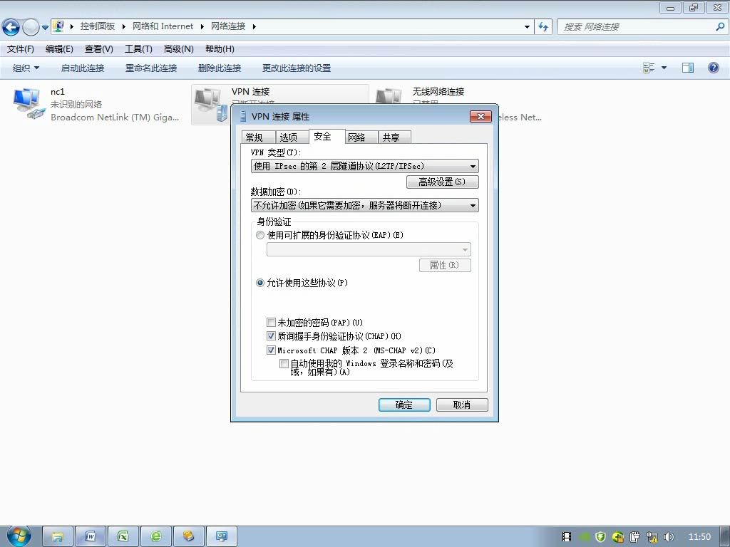The width and height of the screenshot is (730, 547).
Task: Click the refresh button beside address bar
Action: [x=543, y=27]
